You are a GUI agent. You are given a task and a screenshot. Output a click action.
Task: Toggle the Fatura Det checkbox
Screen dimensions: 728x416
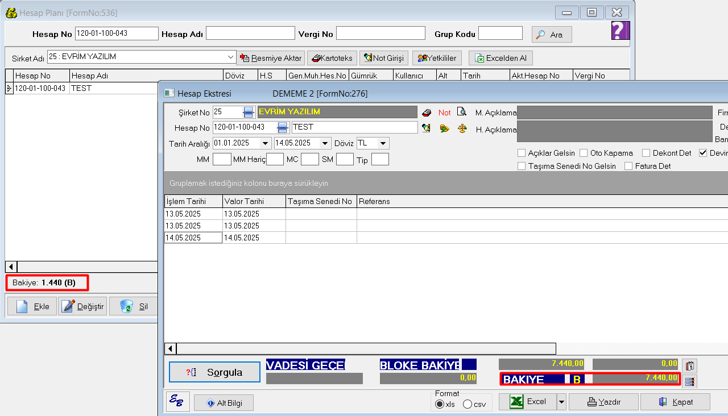pyautogui.click(x=628, y=166)
